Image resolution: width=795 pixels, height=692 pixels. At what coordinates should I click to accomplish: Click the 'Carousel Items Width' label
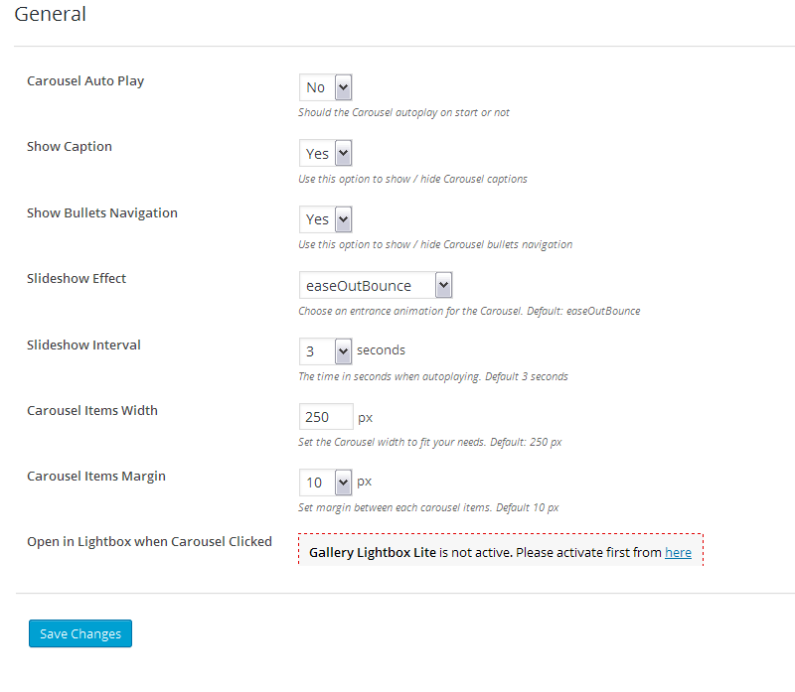(x=92, y=410)
